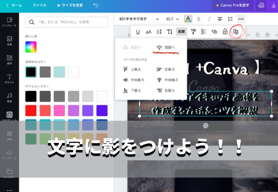
Task: Click the link chain icon
Action: (215, 32)
